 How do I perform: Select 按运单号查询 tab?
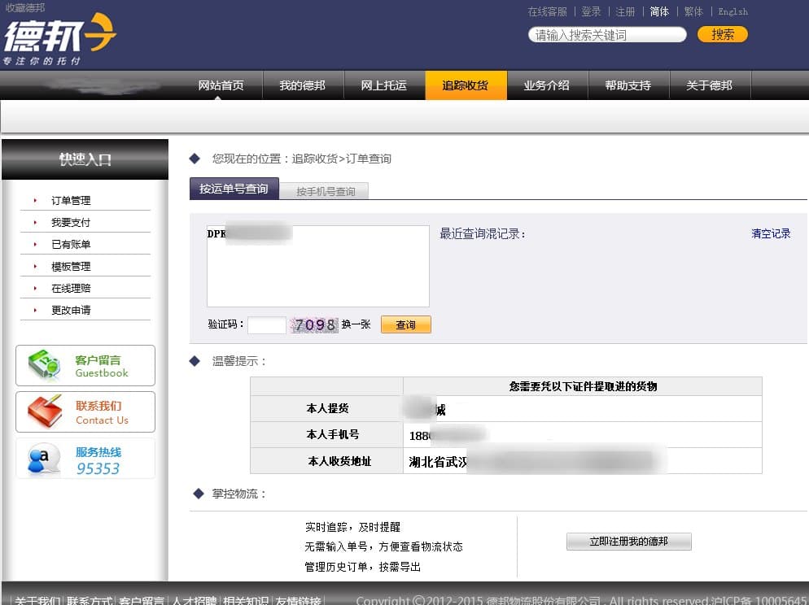(234, 189)
